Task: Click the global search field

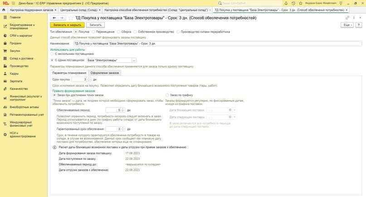Action: pyautogui.click(x=249, y=3)
